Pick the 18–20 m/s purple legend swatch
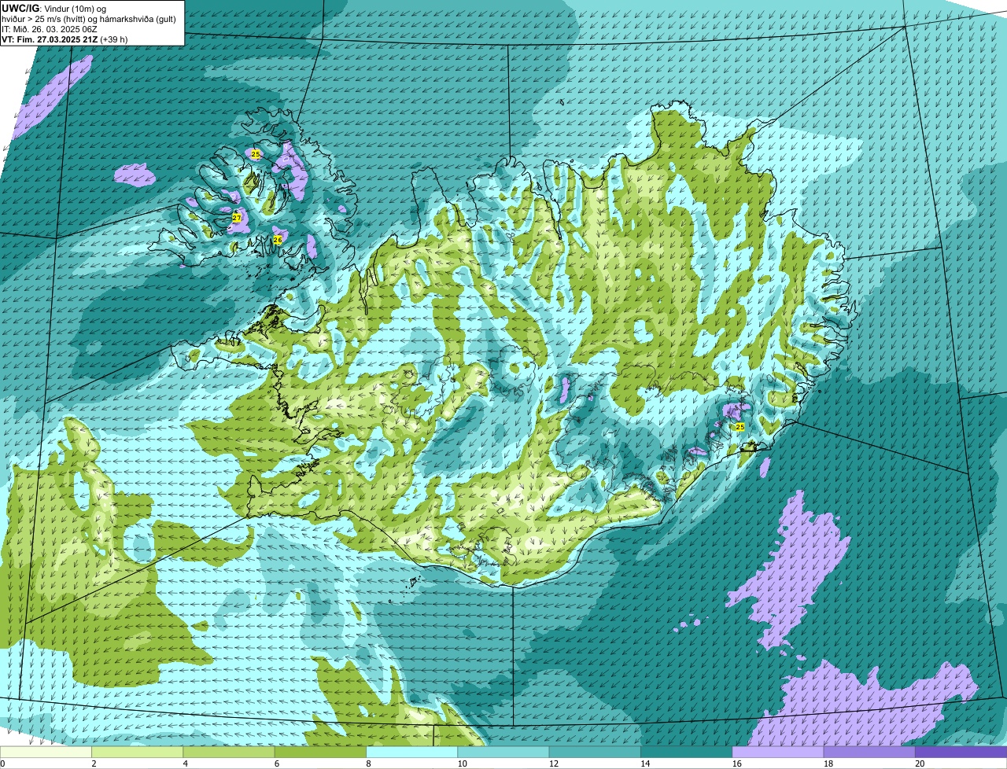Image resolution: width=1007 pixels, height=769 pixels. (x=869, y=752)
